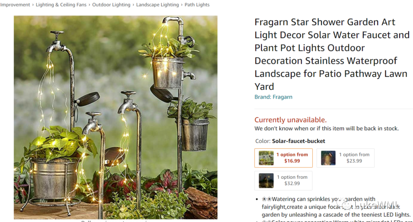Click the chevron after Lighting & Ceiling Fans
413x222 pixels.
89,5
